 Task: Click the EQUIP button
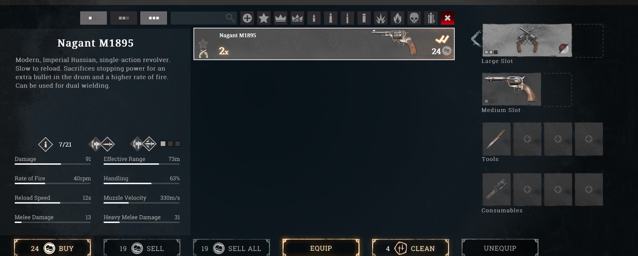pos(321,248)
